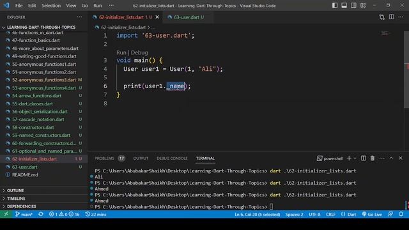Create a new terminal with plus icon
409x230 pixels.
349,158
